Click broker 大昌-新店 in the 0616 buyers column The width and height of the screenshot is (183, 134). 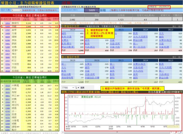coord(90,47)
